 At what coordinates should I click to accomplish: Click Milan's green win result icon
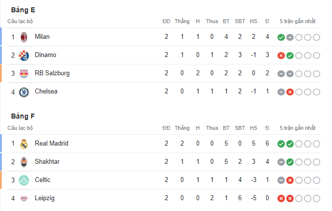pyautogui.click(x=281, y=37)
